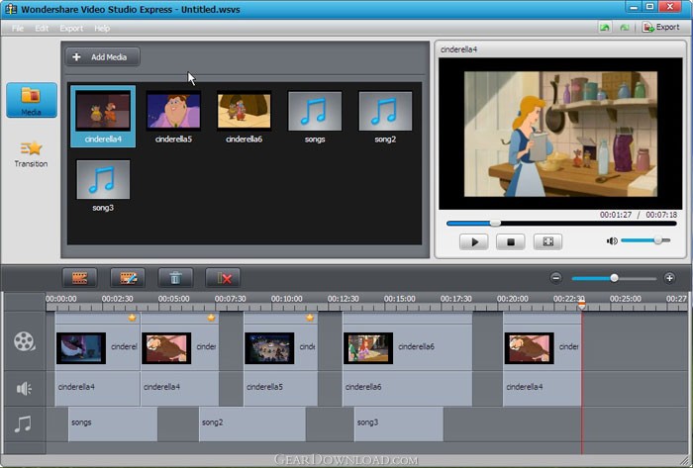Select cinderella6 clip in audio track
693x468 pixels.
pos(408,389)
